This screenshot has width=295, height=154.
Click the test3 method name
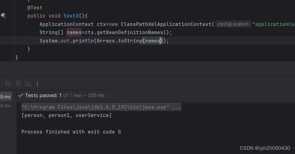pos(71,16)
